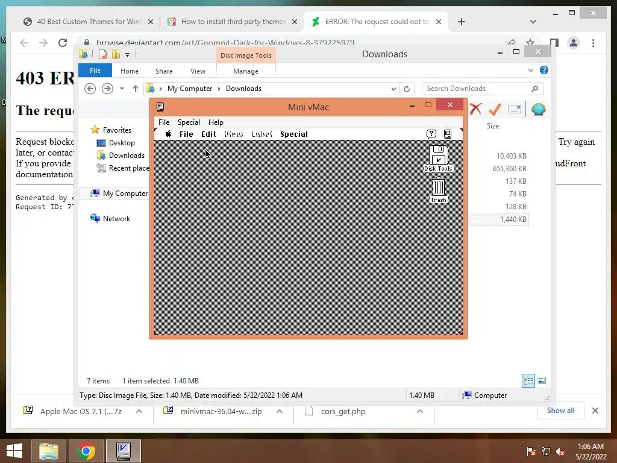Open the Chrome profile avatar
The height and width of the screenshot is (463, 617).
574,43
